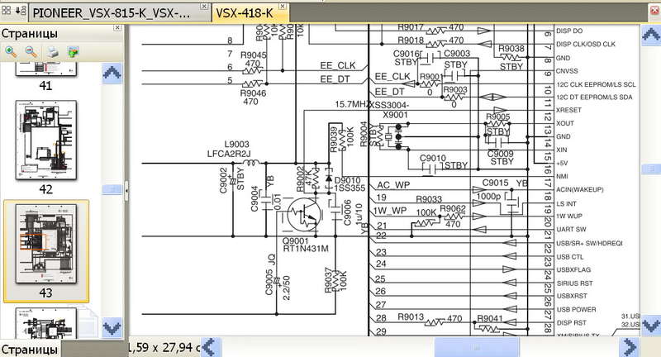Click the XRESET pin label

[x=568, y=110]
